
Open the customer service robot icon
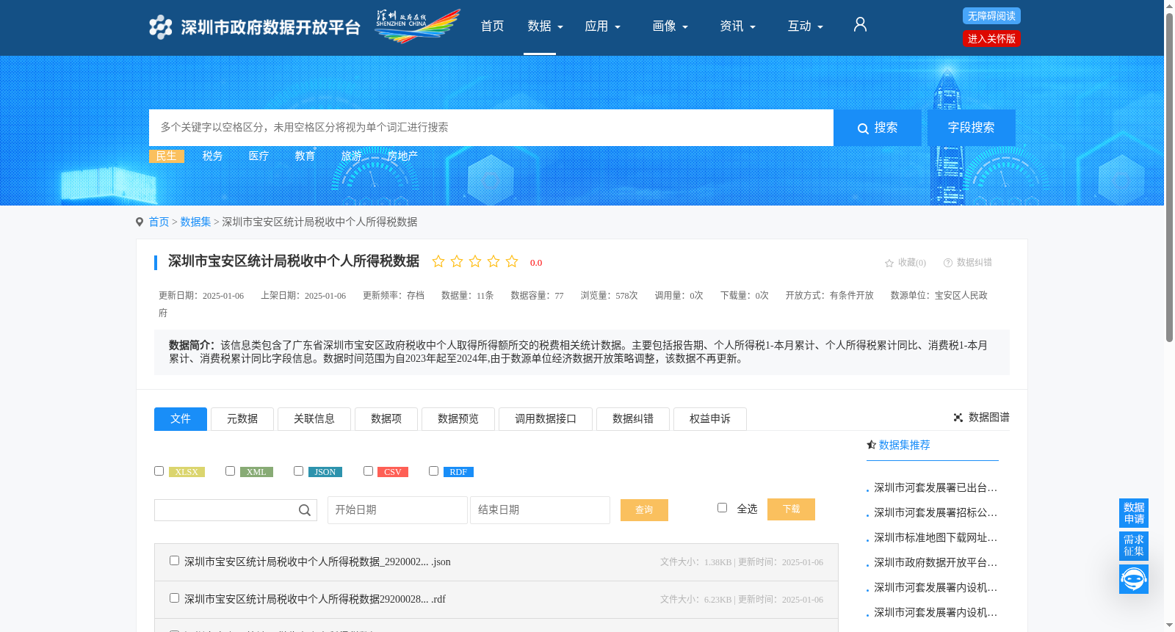pyautogui.click(x=1134, y=579)
